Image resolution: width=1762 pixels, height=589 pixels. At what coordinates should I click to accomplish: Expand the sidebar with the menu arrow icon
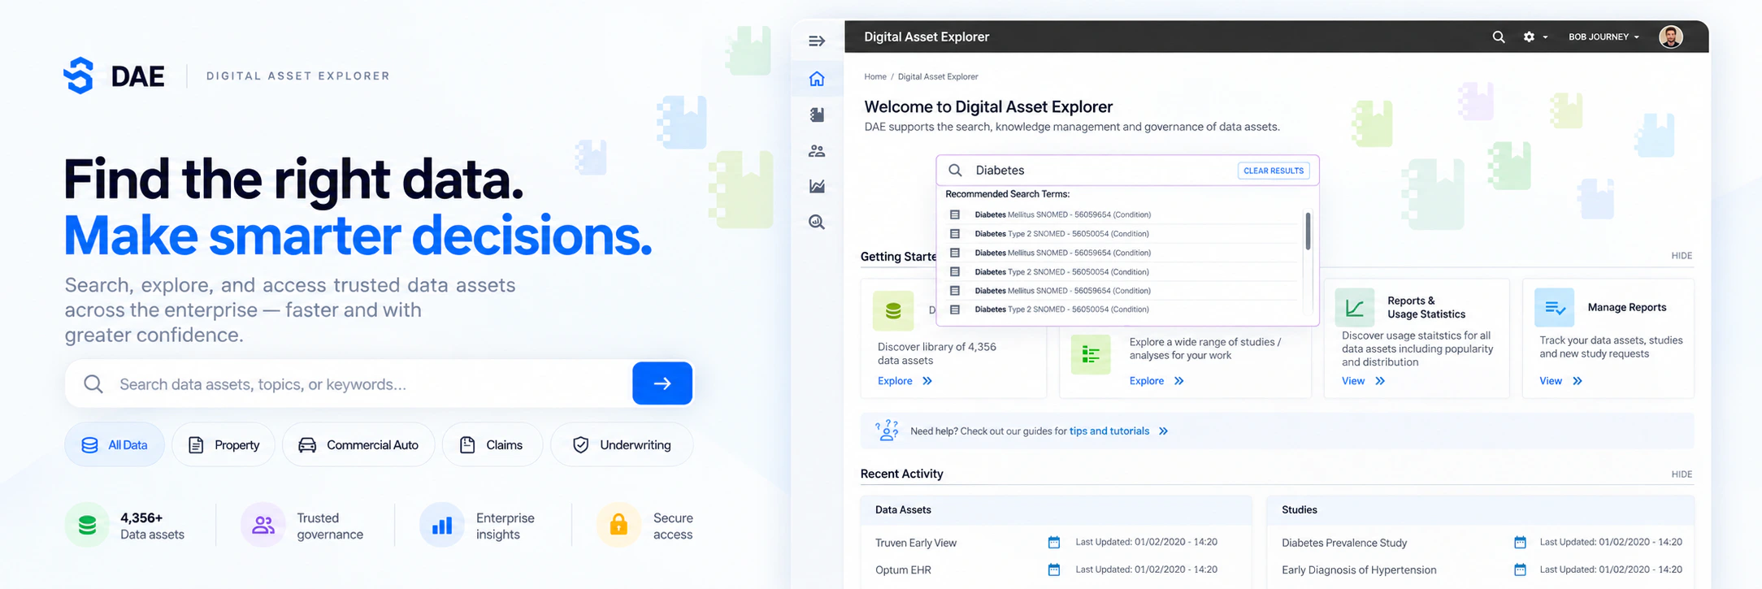pos(817,41)
